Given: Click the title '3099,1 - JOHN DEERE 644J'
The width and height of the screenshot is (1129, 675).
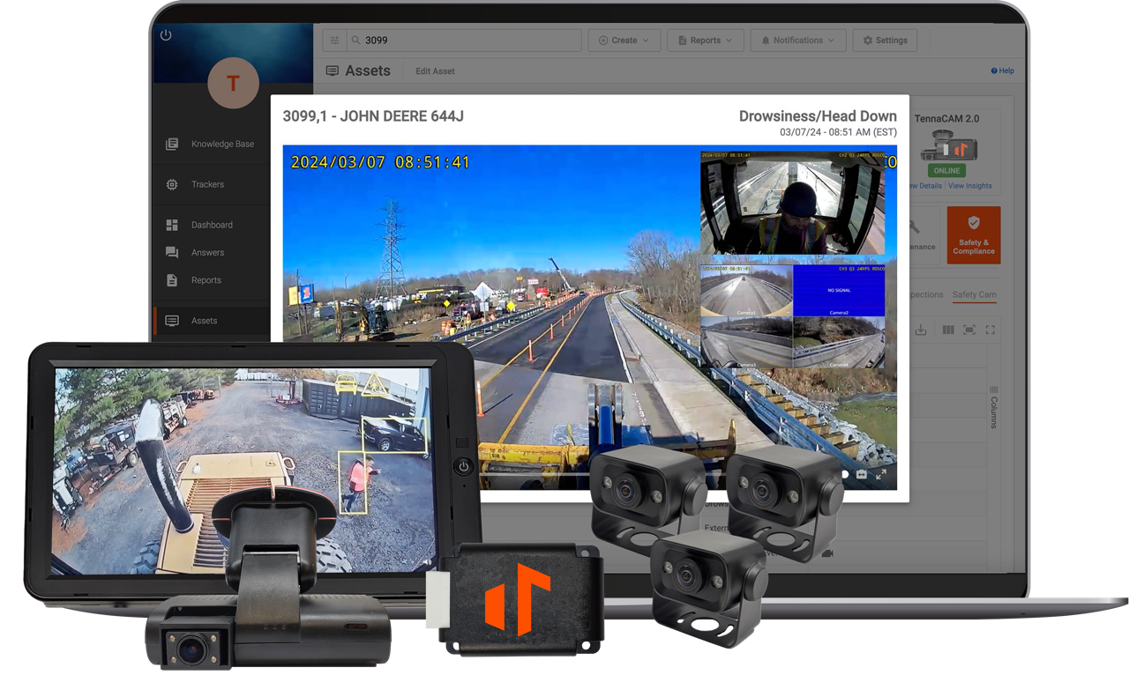Looking at the screenshot, I should tap(373, 116).
